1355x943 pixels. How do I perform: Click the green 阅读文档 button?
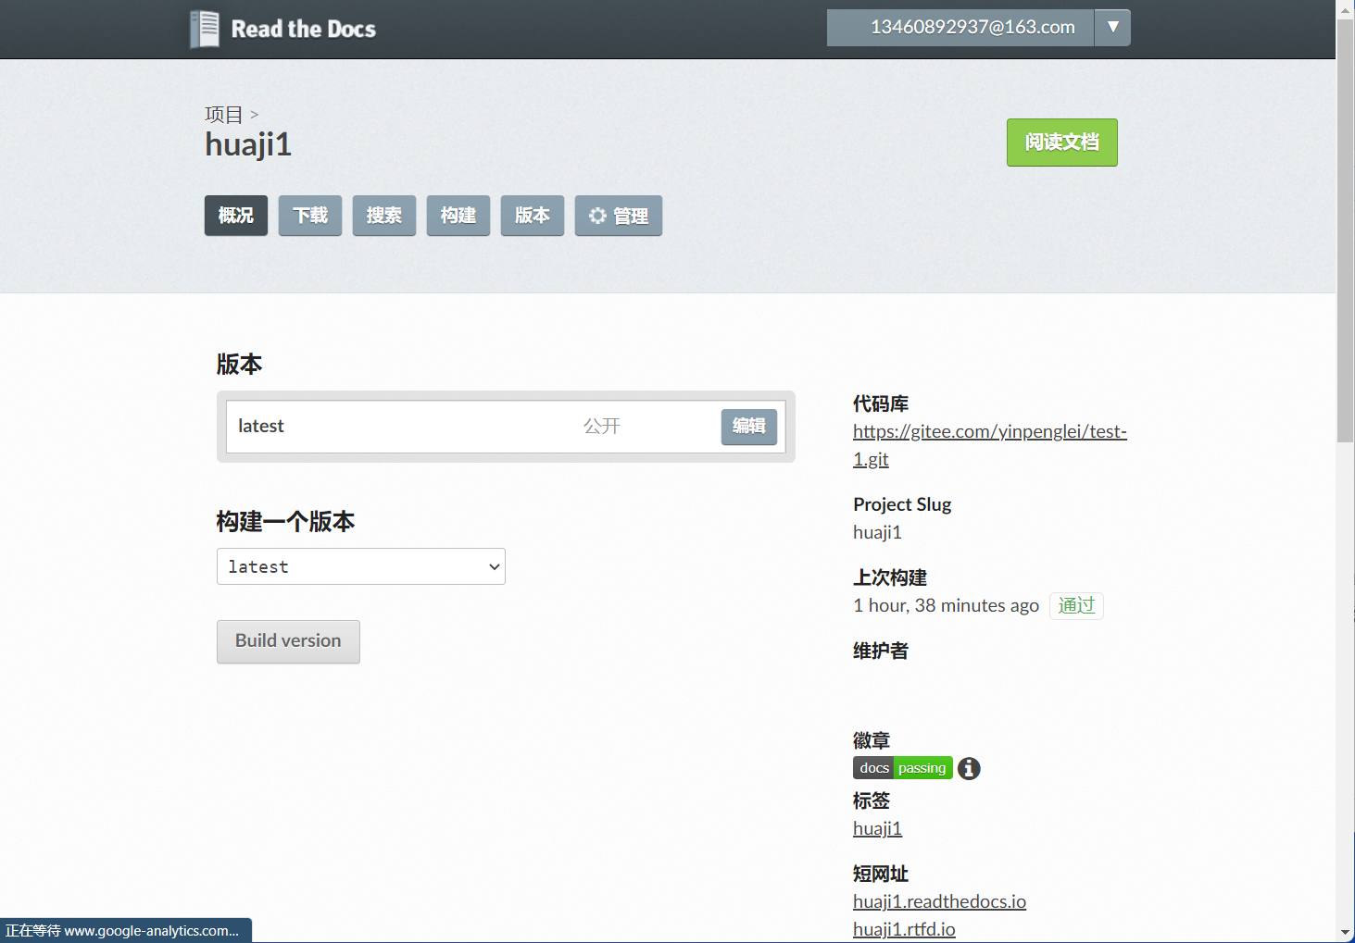[1062, 143]
